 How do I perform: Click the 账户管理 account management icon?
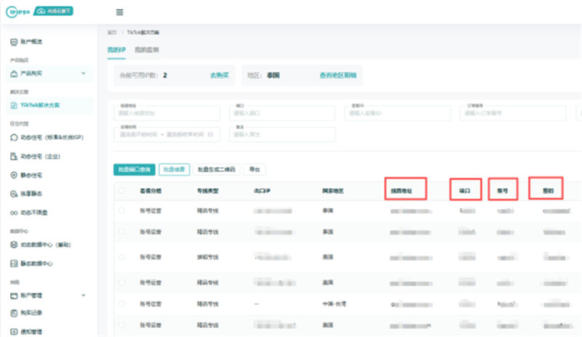click(14, 296)
